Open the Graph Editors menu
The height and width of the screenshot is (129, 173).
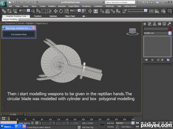74,6
